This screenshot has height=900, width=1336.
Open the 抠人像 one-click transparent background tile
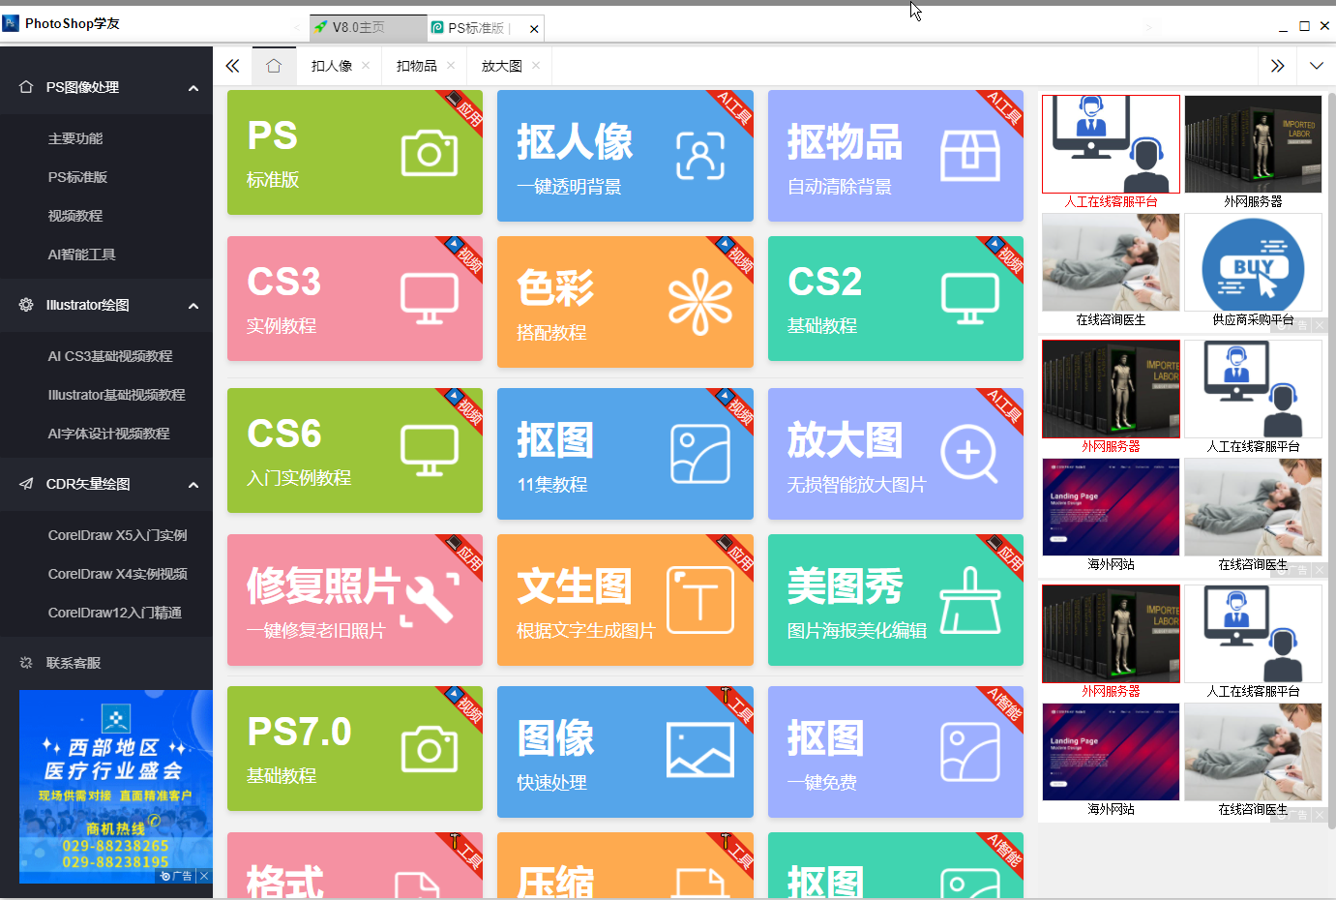point(625,156)
